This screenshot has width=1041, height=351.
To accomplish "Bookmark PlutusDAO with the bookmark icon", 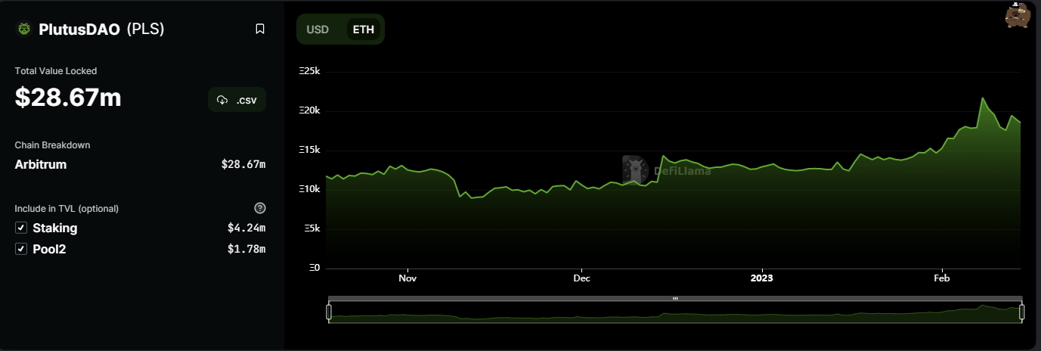I will point(260,29).
